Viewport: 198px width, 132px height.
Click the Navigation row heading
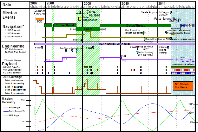coord(14,25)
